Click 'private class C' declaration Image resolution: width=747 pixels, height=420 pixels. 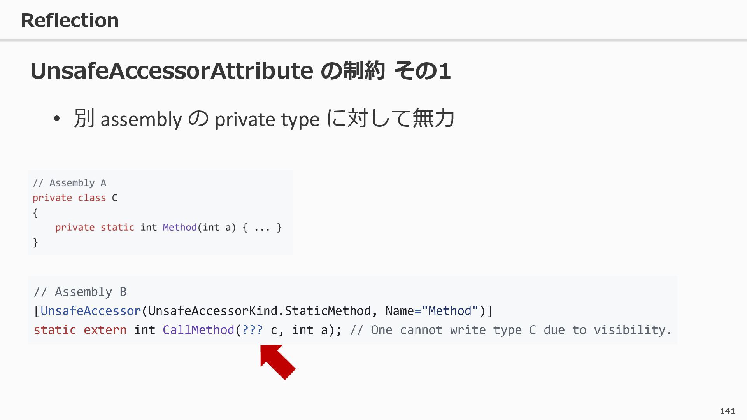pyautogui.click(x=75, y=198)
